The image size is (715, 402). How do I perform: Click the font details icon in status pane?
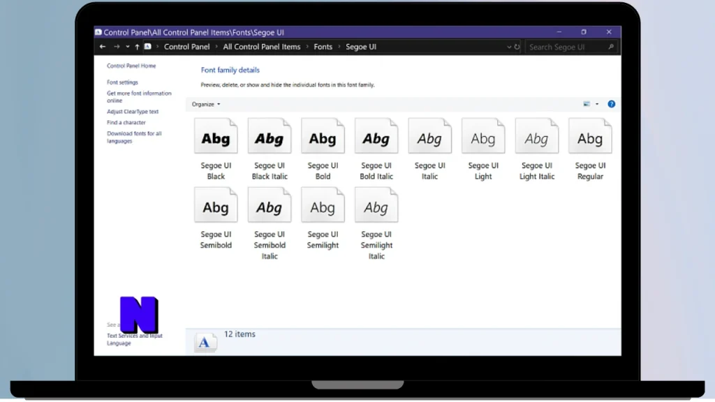coord(205,342)
